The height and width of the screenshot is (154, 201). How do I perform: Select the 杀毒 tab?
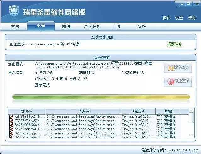(41, 26)
